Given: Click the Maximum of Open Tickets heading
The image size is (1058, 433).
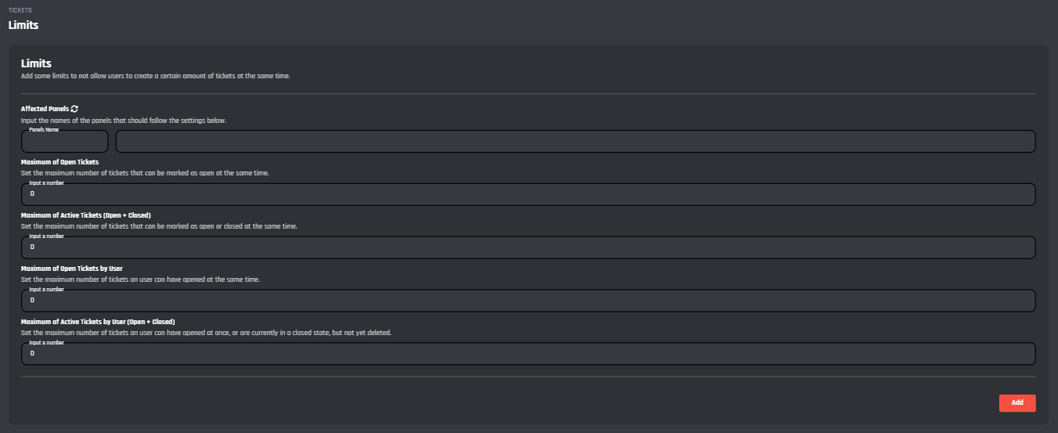Looking at the screenshot, I should [60, 162].
